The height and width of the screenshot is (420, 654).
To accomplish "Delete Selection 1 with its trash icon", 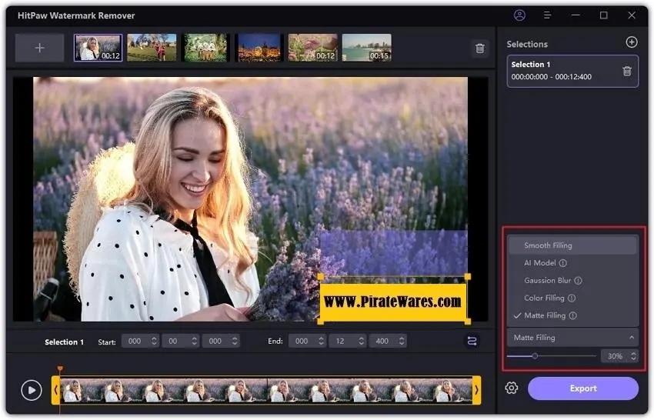I will pos(627,71).
